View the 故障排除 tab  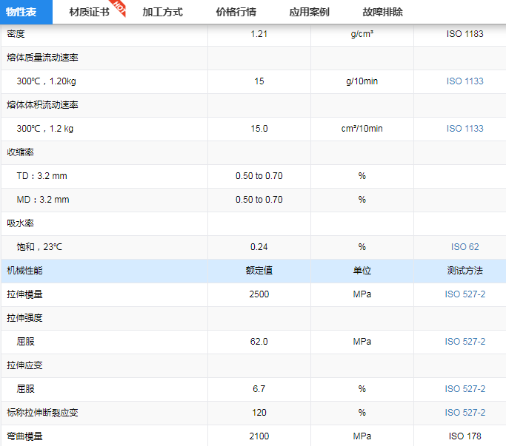coord(383,12)
